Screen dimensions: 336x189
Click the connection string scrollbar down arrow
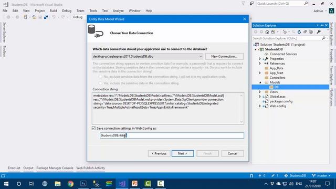(241, 122)
